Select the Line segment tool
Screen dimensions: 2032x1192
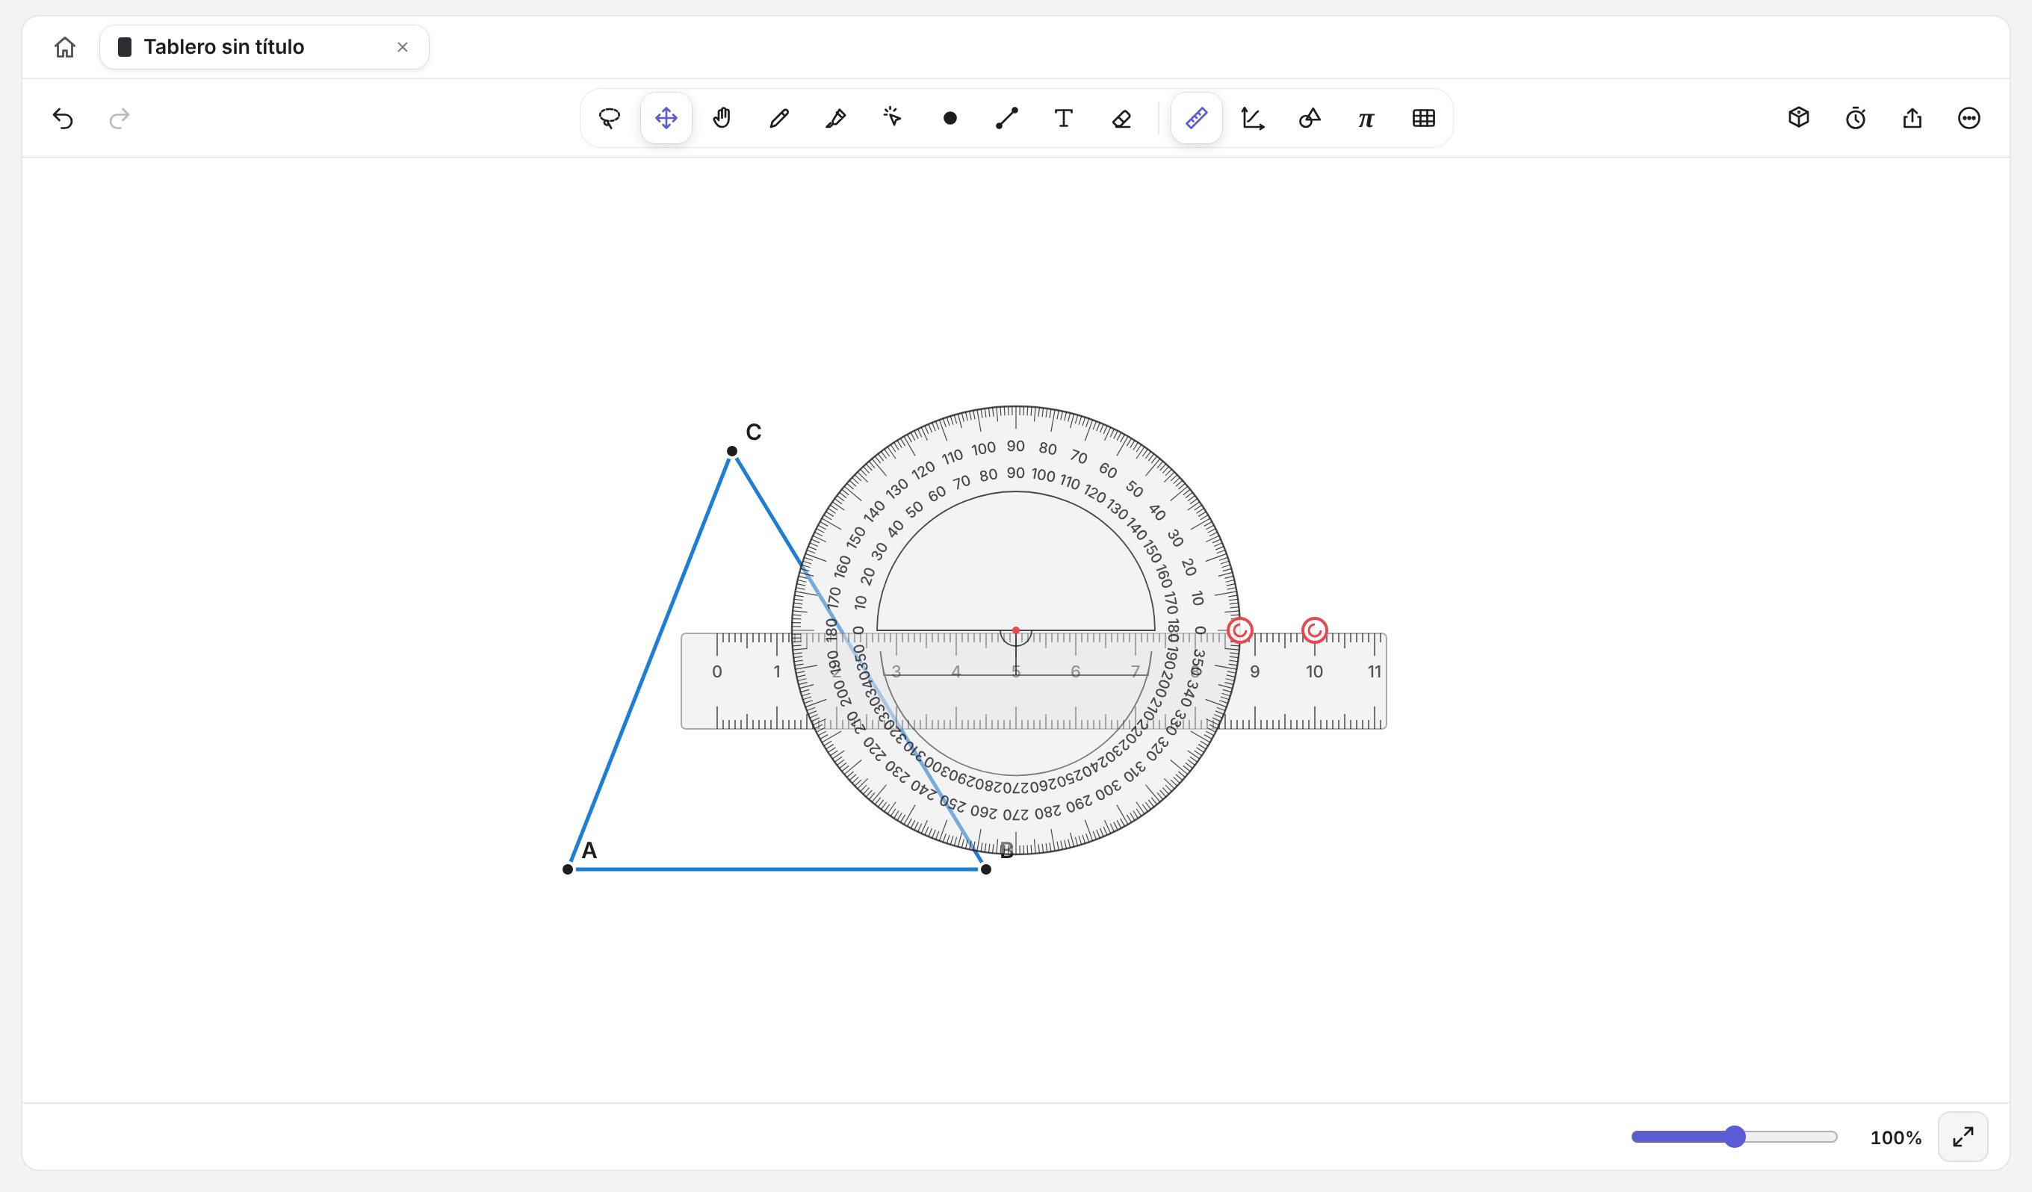[x=1006, y=119]
